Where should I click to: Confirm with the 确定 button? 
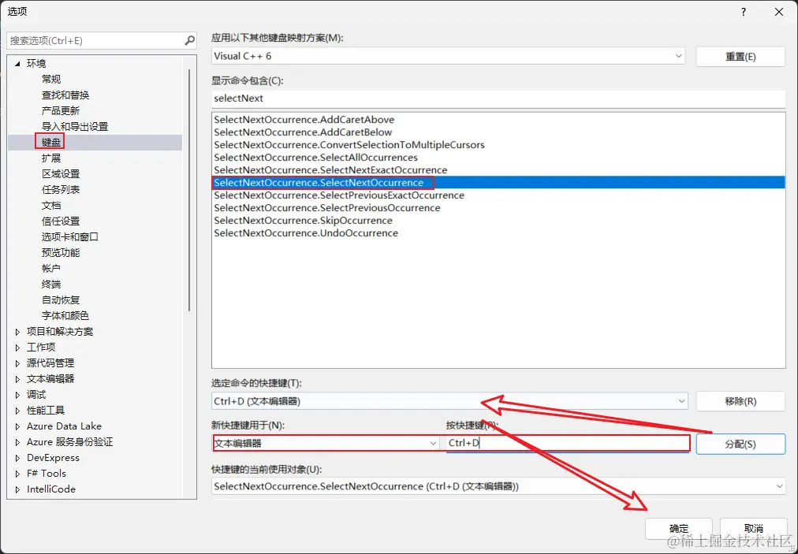click(x=678, y=529)
